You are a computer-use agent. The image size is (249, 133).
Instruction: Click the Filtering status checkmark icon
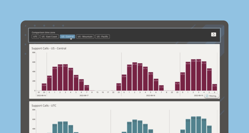(207, 96)
